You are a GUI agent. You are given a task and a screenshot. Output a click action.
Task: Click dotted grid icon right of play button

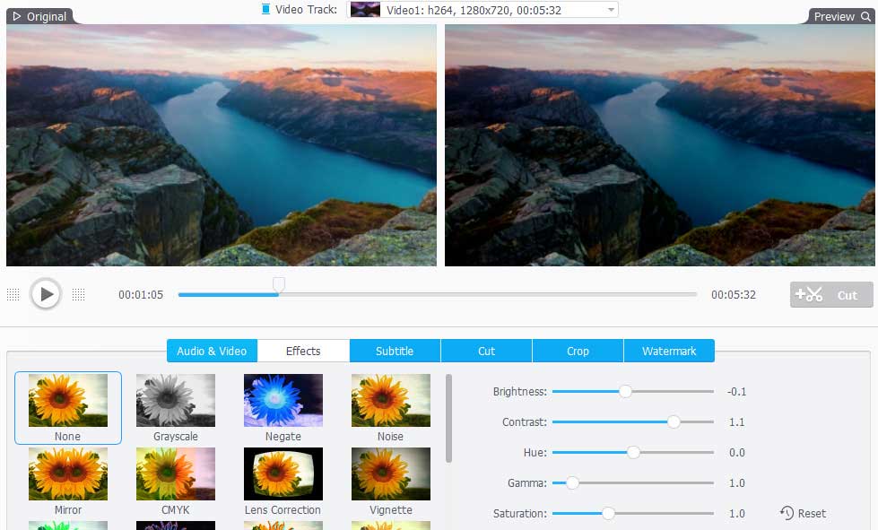(78, 294)
